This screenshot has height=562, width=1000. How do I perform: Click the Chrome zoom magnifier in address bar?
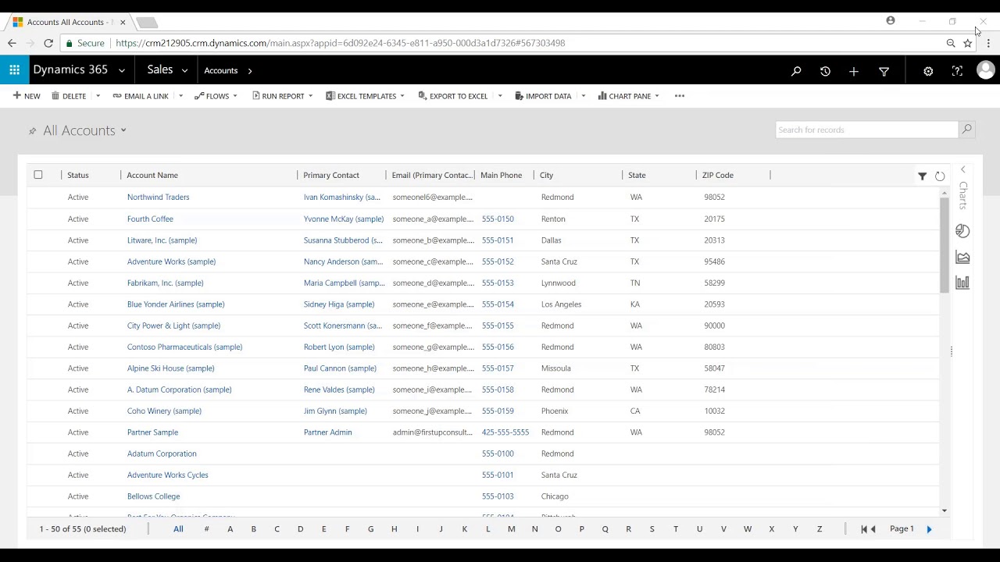[951, 43]
